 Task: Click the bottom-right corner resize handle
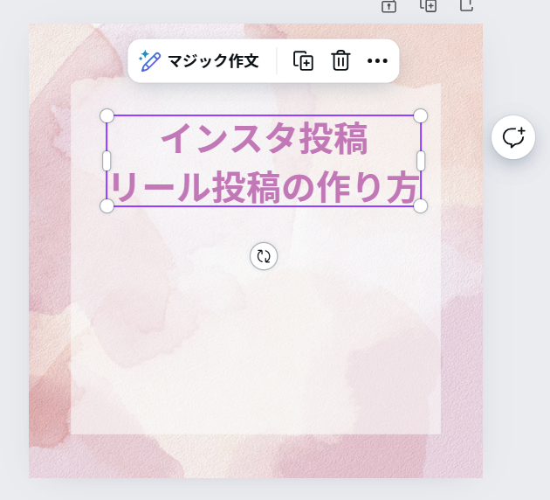[x=421, y=206]
